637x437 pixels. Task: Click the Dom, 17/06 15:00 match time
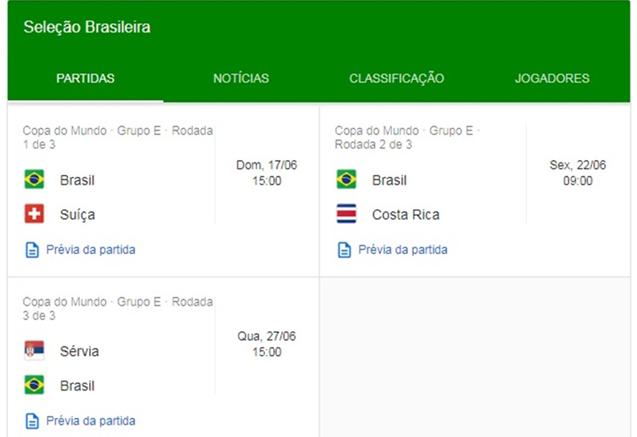coord(266,173)
